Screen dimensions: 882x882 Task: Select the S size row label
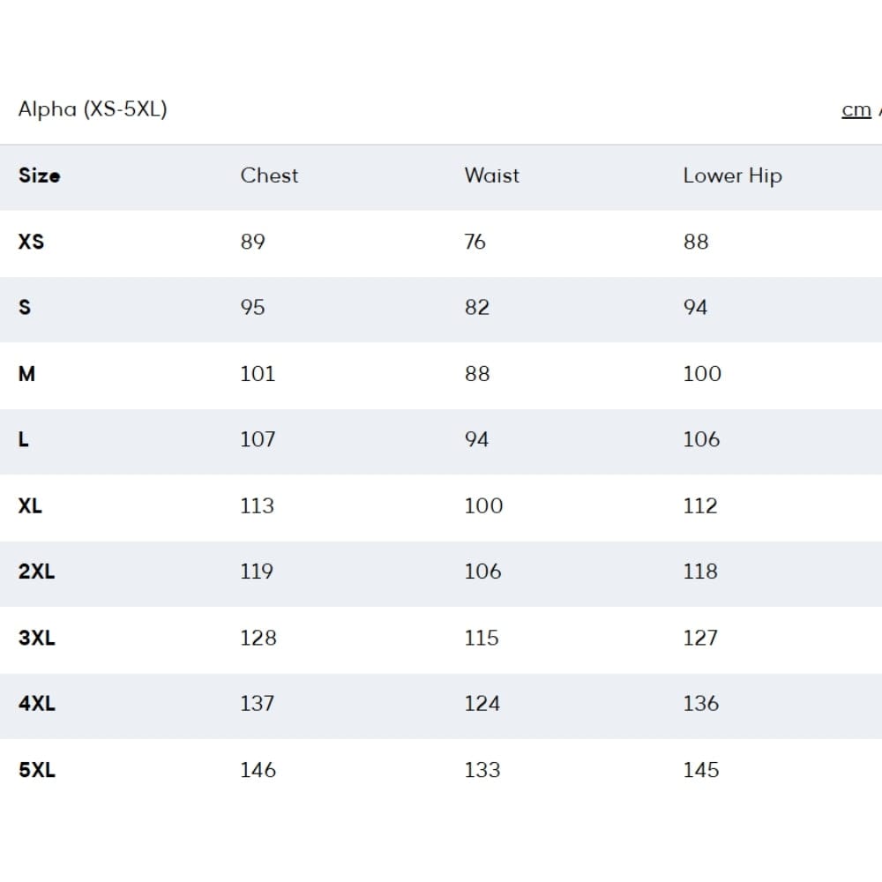point(25,308)
